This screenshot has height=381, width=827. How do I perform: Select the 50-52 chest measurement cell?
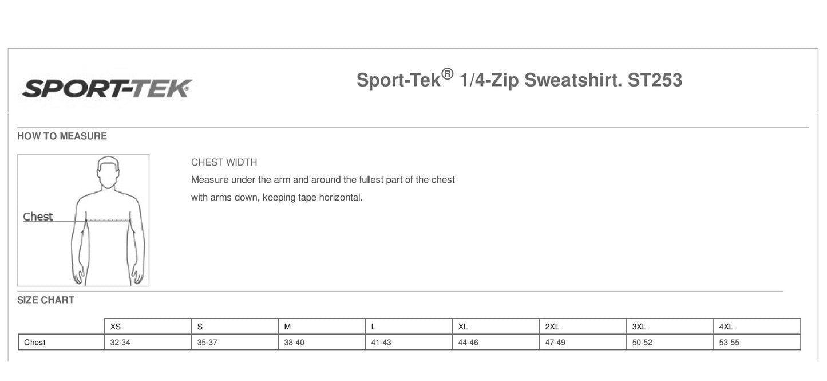[642, 343]
